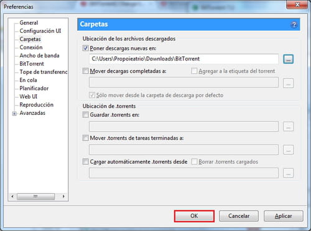
Task: Open Planificador preferences section
Action: (x=34, y=88)
